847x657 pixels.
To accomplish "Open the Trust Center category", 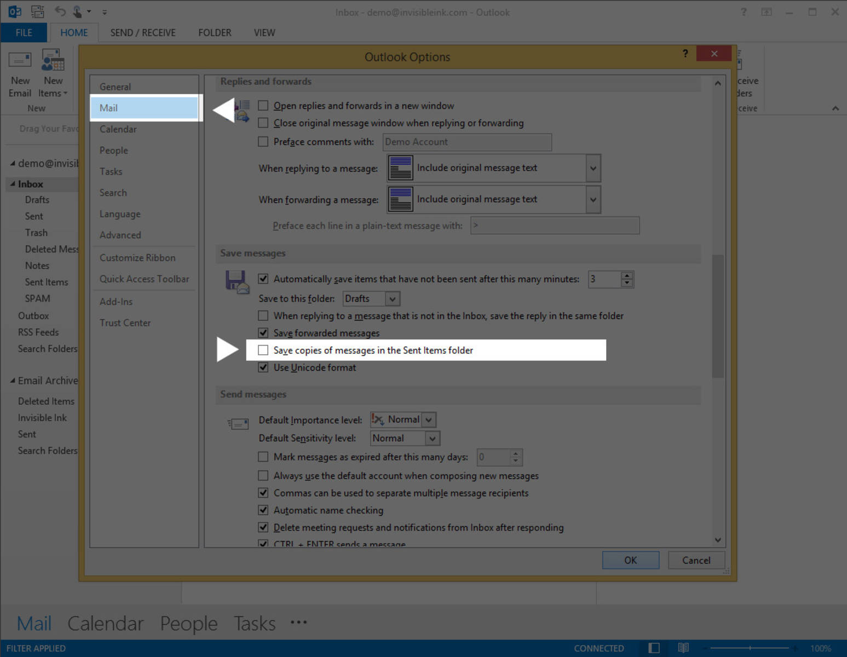I will pyautogui.click(x=144, y=322).
